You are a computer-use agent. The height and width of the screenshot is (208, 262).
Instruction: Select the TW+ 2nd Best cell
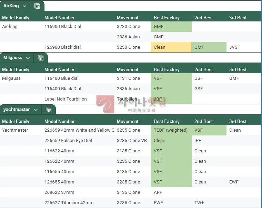(199, 203)
